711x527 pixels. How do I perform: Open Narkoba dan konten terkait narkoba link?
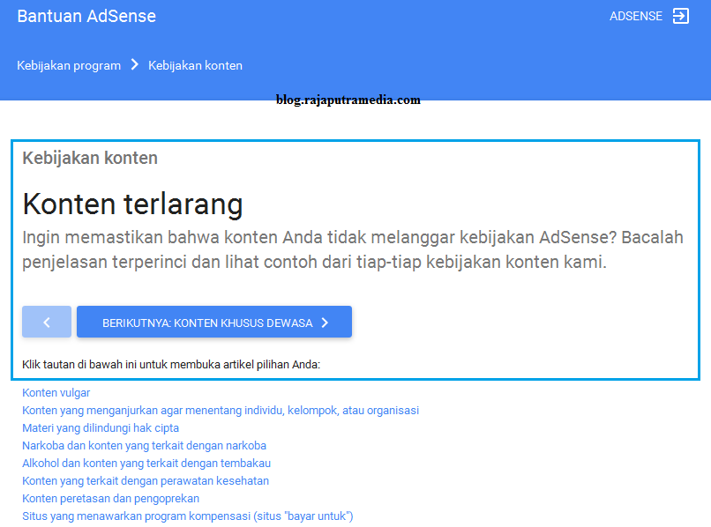144,446
